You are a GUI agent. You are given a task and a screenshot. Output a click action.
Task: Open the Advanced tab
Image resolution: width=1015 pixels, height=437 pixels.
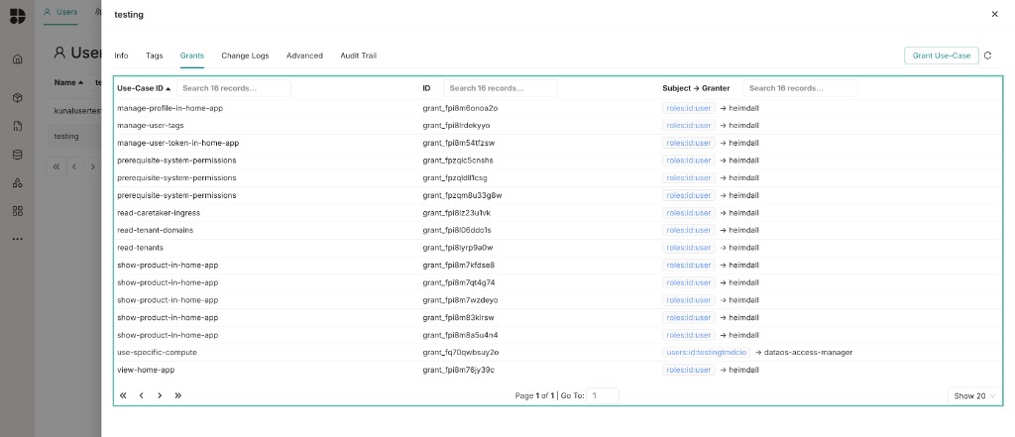(304, 55)
